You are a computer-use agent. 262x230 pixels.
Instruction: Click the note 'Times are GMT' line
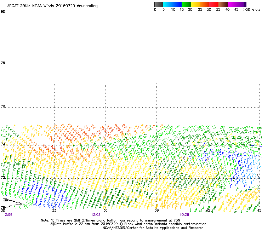click(x=110, y=220)
